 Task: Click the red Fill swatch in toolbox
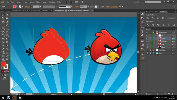(3, 64)
